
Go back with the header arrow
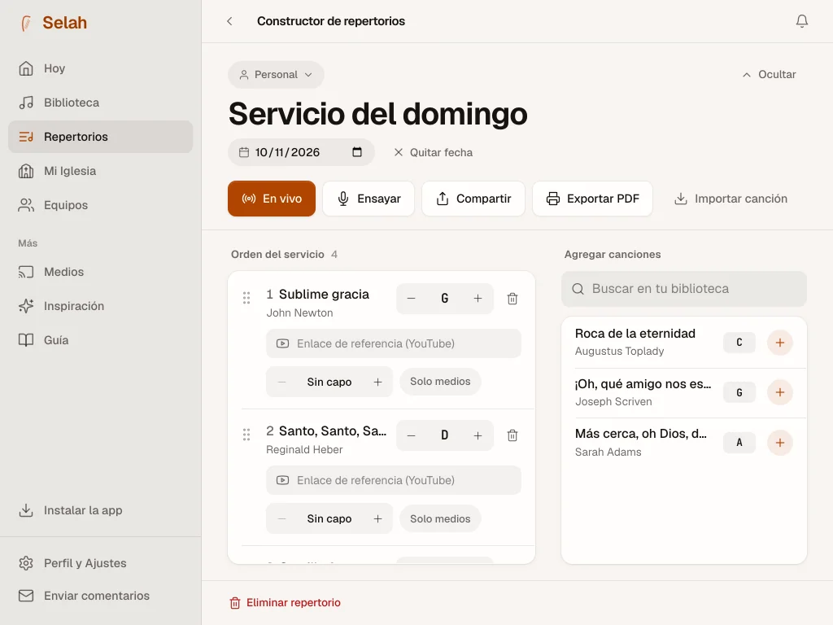229,21
